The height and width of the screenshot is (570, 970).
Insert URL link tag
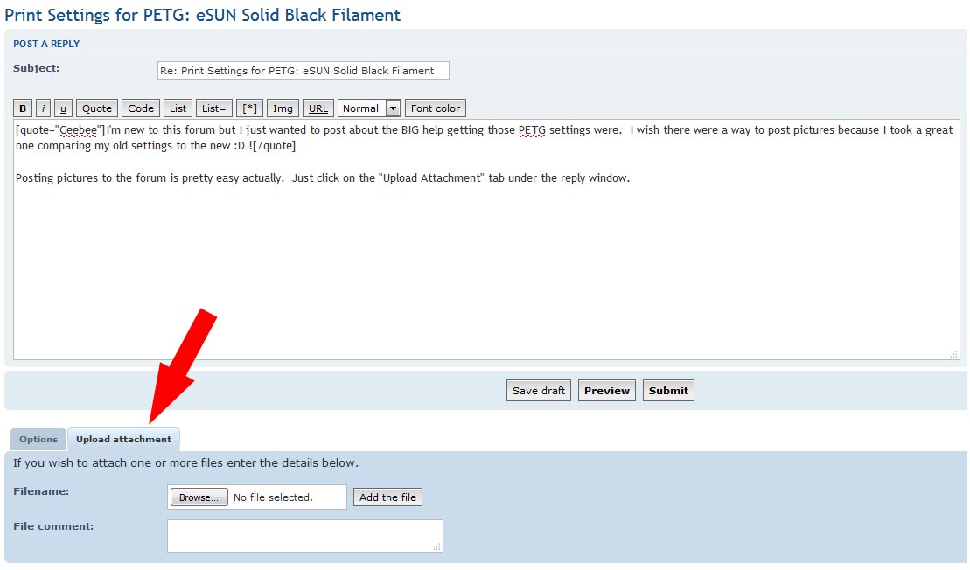coord(318,108)
